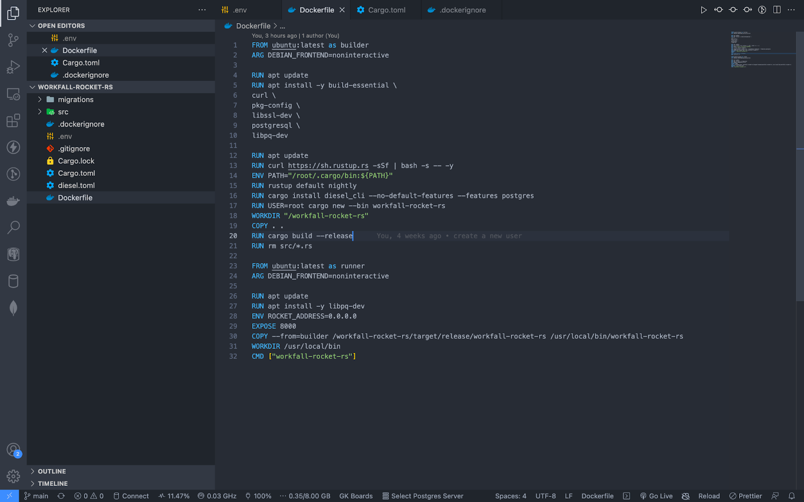This screenshot has width=804, height=502.
Task: Open the Source Control view
Action: coord(14,40)
